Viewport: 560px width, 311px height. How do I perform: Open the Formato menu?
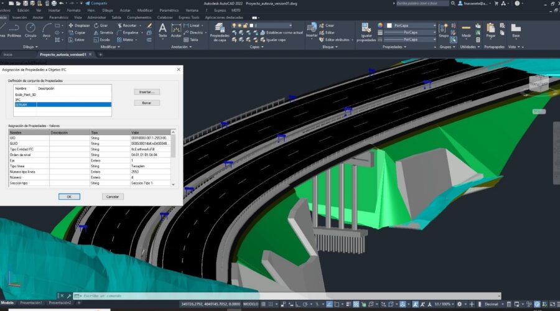point(73,11)
